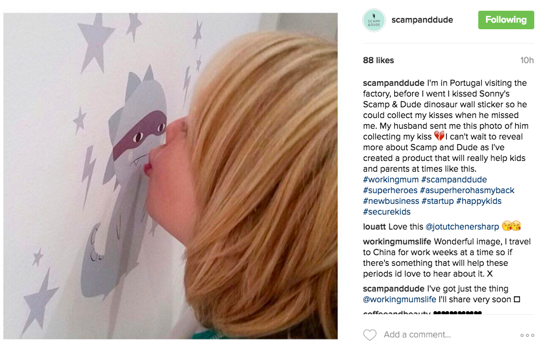The image size is (542, 344).
Task: Open the @workingmumslife mention in reply
Action: click(x=400, y=299)
